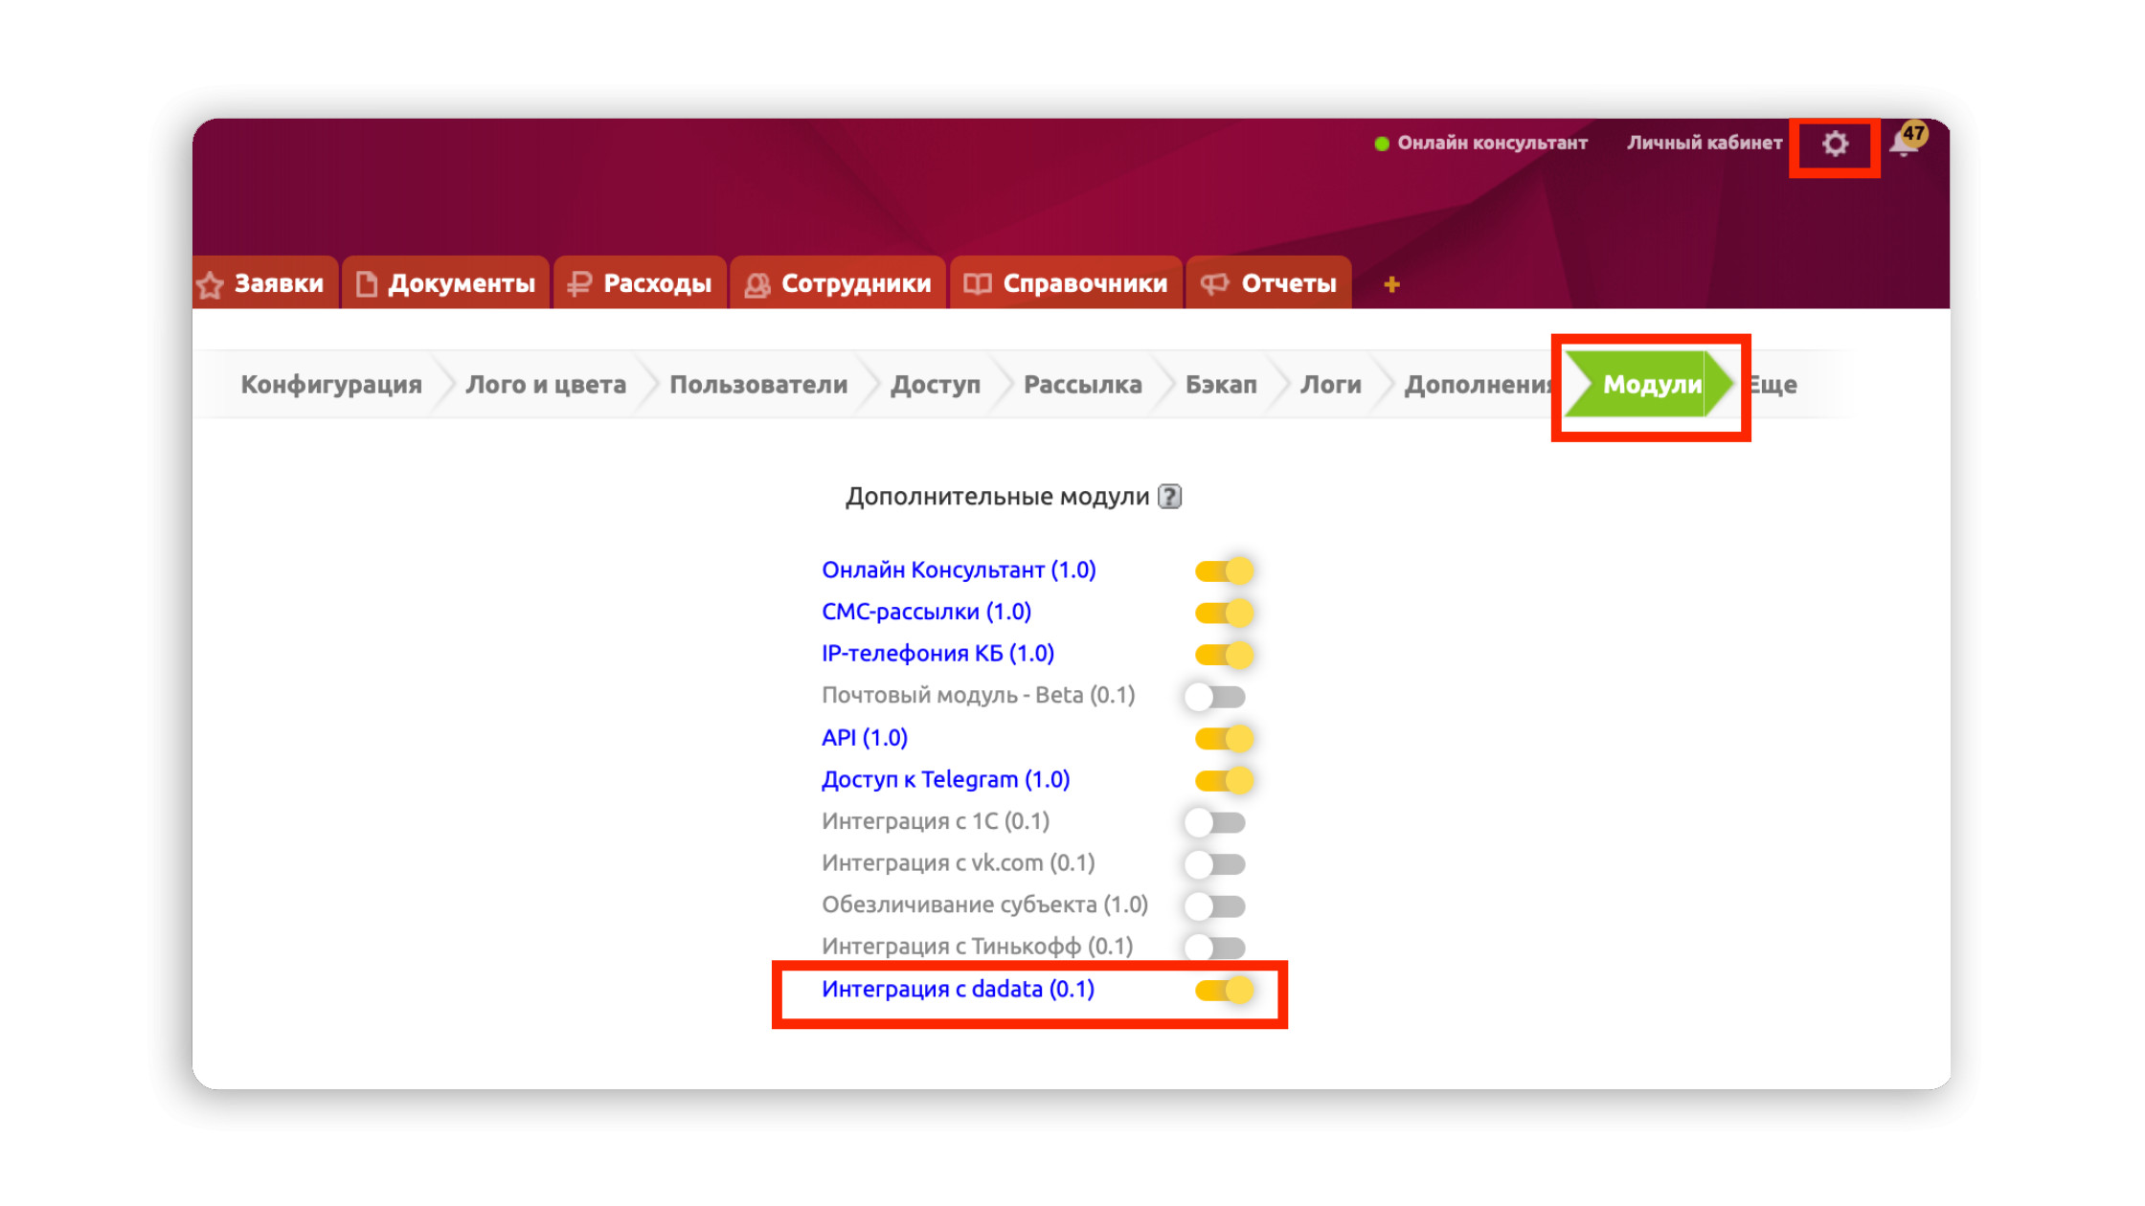Turn off the Интеграция с dadata toggle
2145x1206 pixels.
pyautogui.click(x=1224, y=990)
